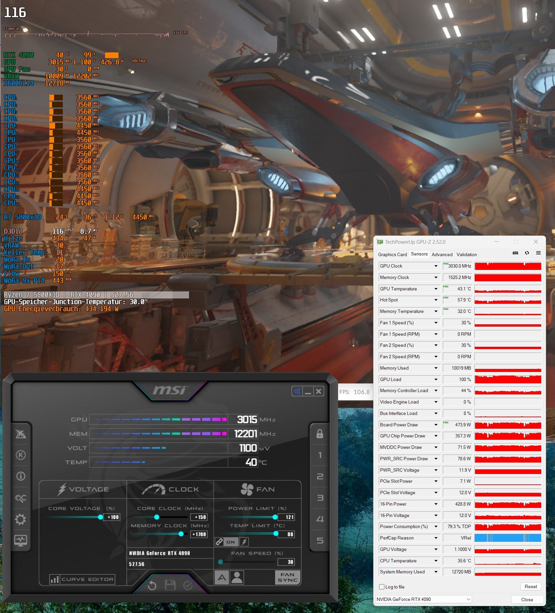Click the PerfCap Reason blue graph
The width and height of the screenshot is (555, 613).
pyautogui.click(x=508, y=538)
